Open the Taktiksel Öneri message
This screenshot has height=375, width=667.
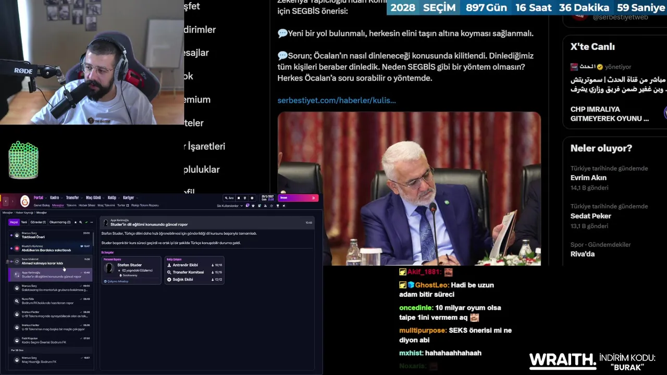[51, 235]
